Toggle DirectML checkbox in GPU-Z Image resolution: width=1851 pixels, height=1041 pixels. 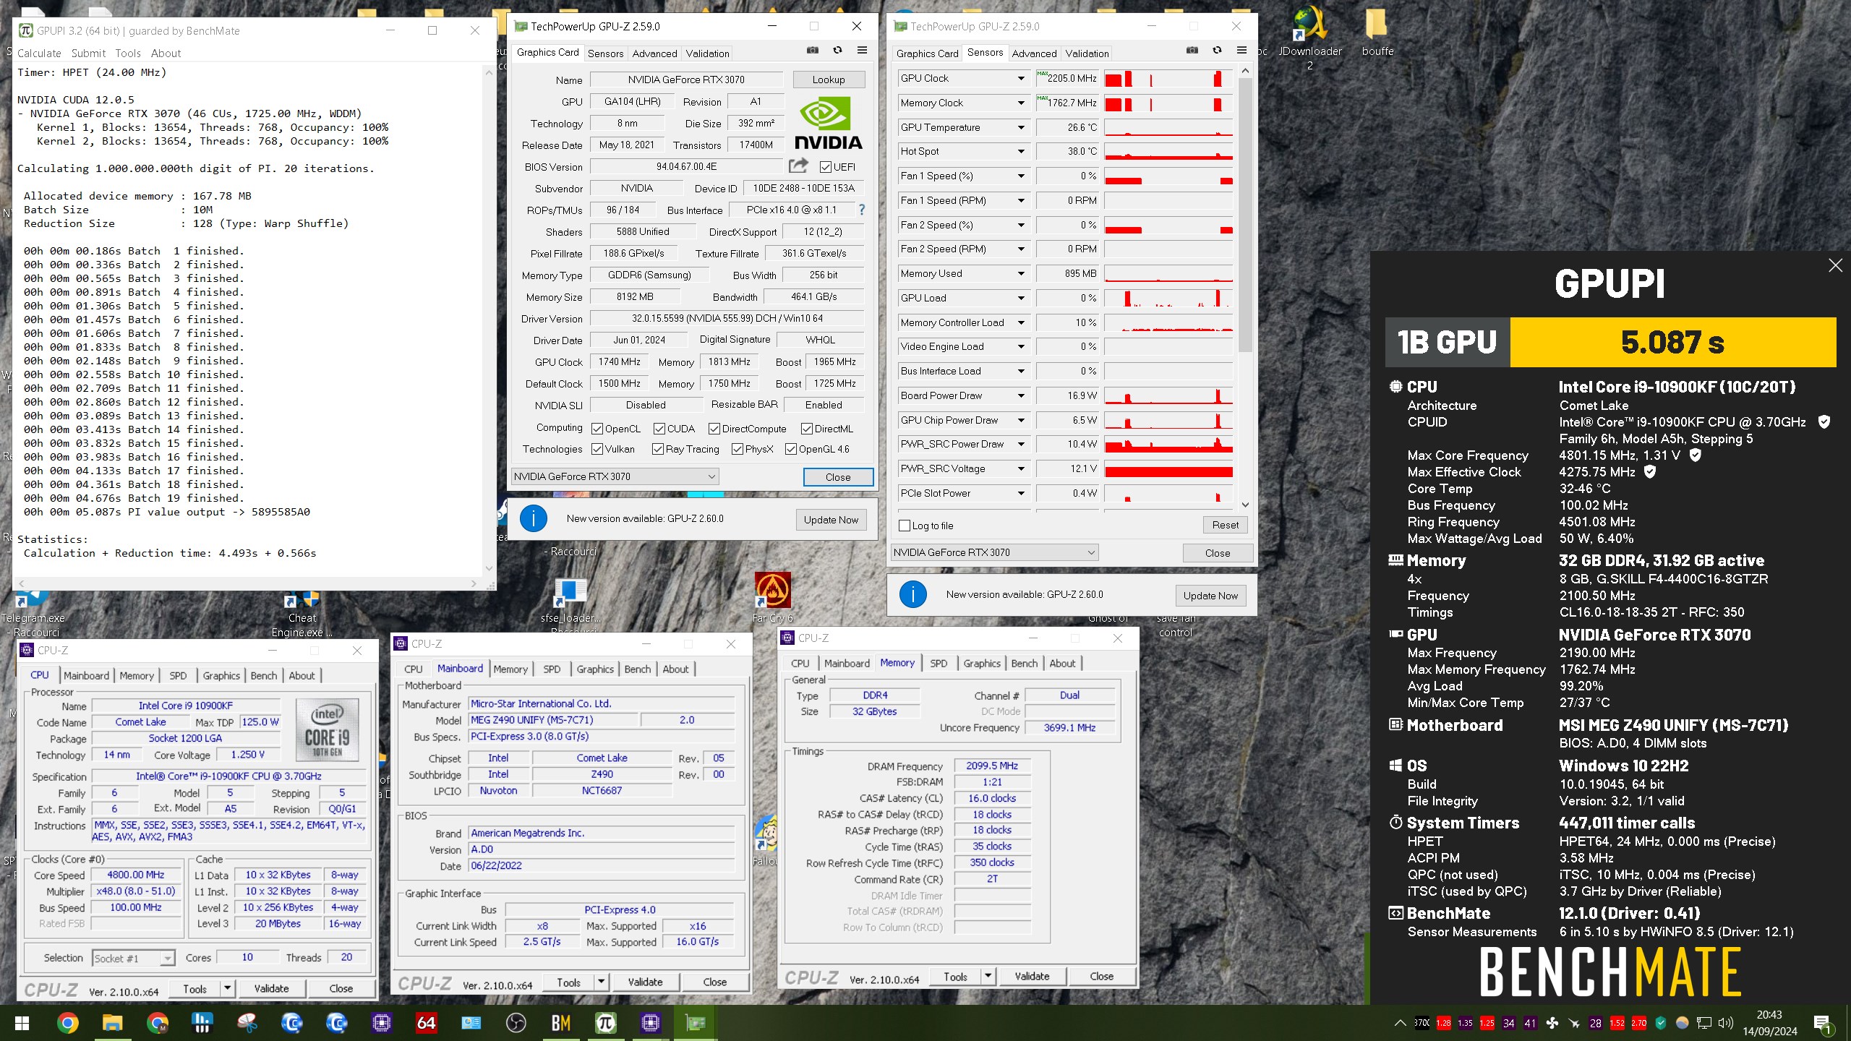(x=807, y=429)
